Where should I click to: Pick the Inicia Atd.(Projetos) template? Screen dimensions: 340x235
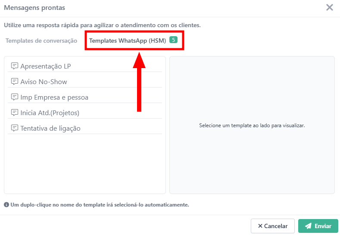click(x=50, y=113)
